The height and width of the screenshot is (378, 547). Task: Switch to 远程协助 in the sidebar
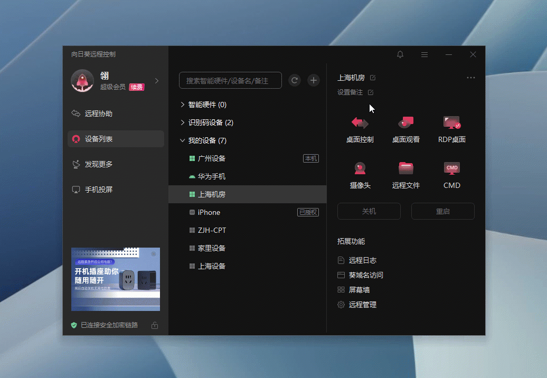click(99, 114)
